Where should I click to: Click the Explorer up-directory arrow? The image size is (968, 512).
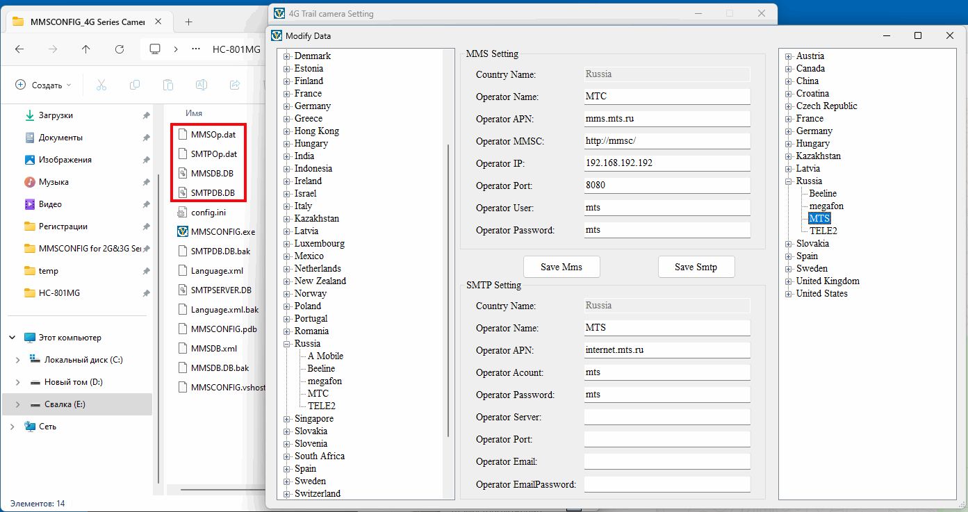click(85, 49)
